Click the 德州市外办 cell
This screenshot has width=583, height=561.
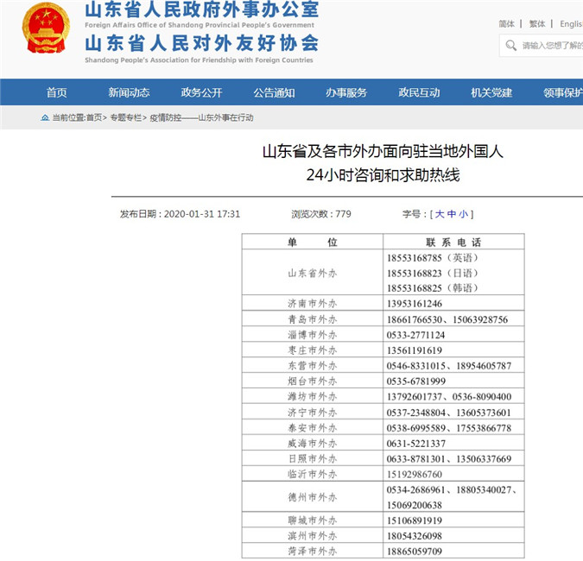tap(313, 497)
